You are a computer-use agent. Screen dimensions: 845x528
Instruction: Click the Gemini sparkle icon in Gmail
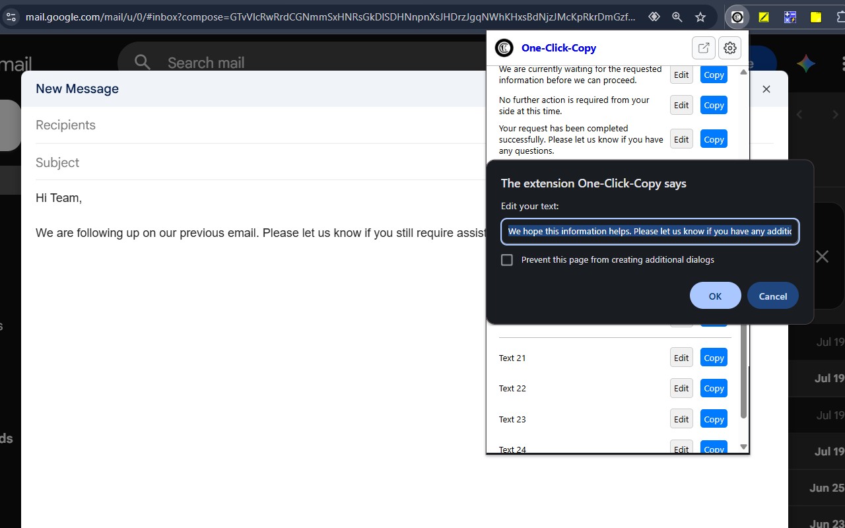click(805, 63)
